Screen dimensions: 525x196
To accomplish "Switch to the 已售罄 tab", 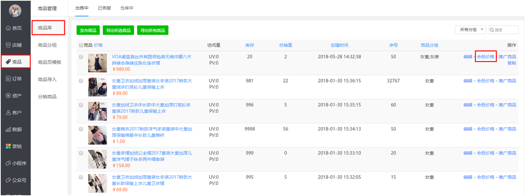I will [x=105, y=8].
